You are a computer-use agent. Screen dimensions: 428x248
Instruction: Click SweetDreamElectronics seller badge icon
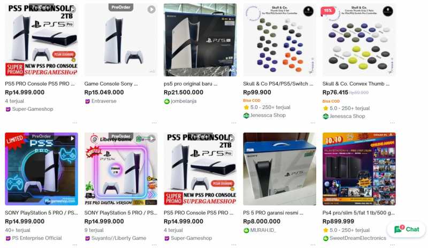click(x=326, y=238)
